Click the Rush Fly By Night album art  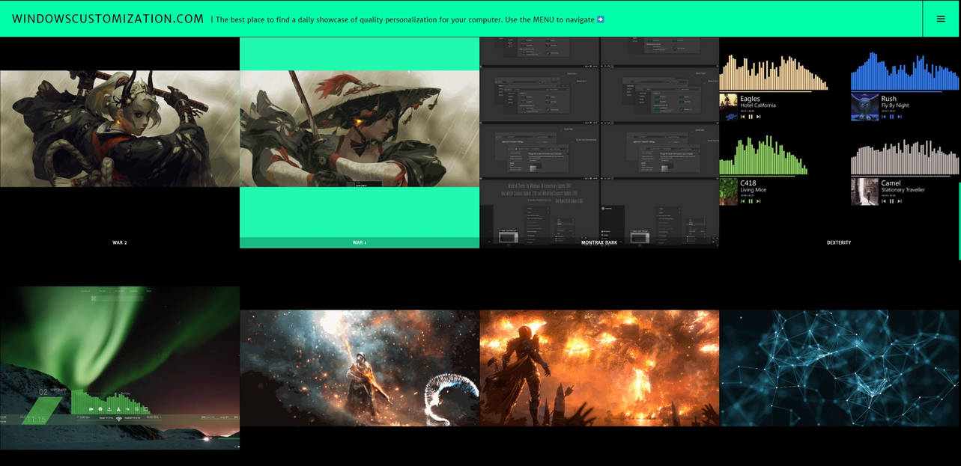coord(865,106)
